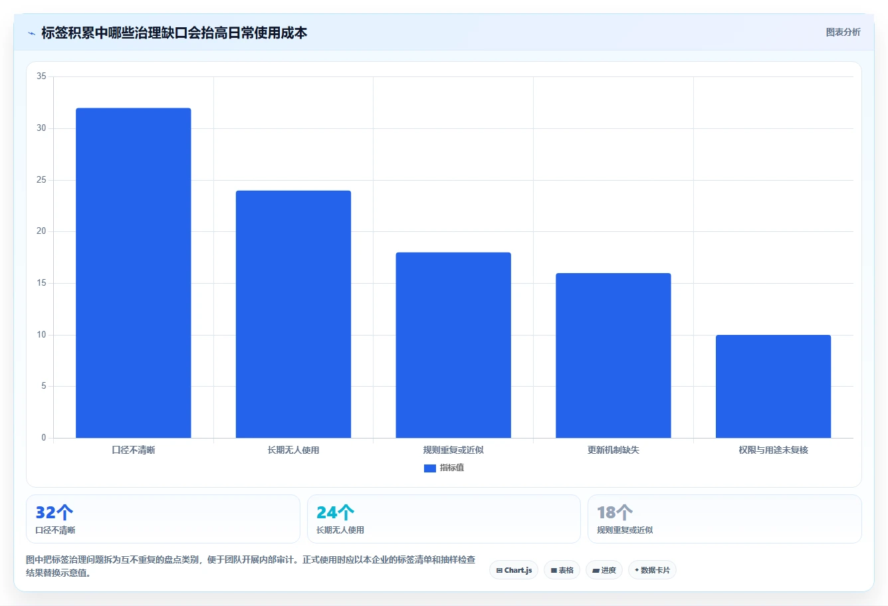Click the 指标值 legend label
The image size is (888, 606).
click(452, 468)
